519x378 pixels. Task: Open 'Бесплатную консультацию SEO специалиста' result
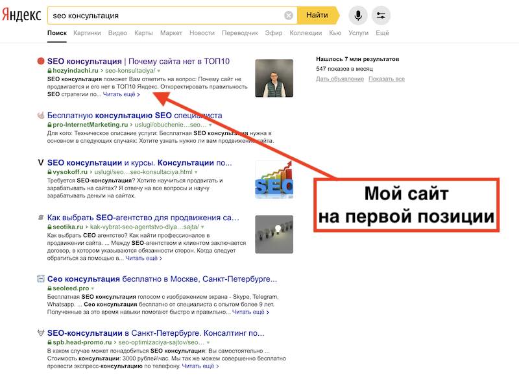click(135, 116)
